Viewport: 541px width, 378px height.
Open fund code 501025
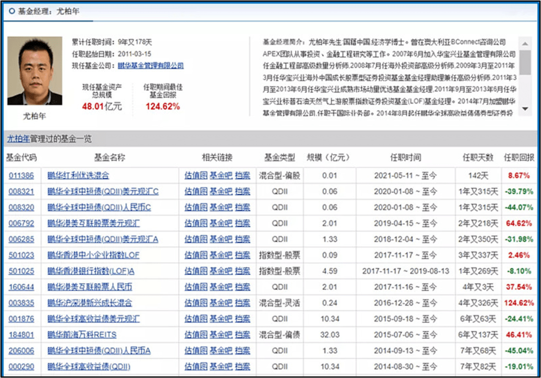pos(22,271)
